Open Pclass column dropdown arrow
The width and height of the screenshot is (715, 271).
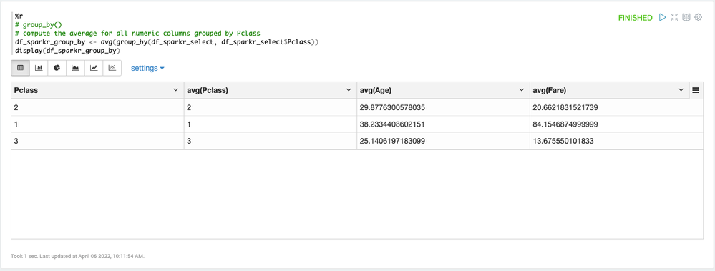click(176, 90)
